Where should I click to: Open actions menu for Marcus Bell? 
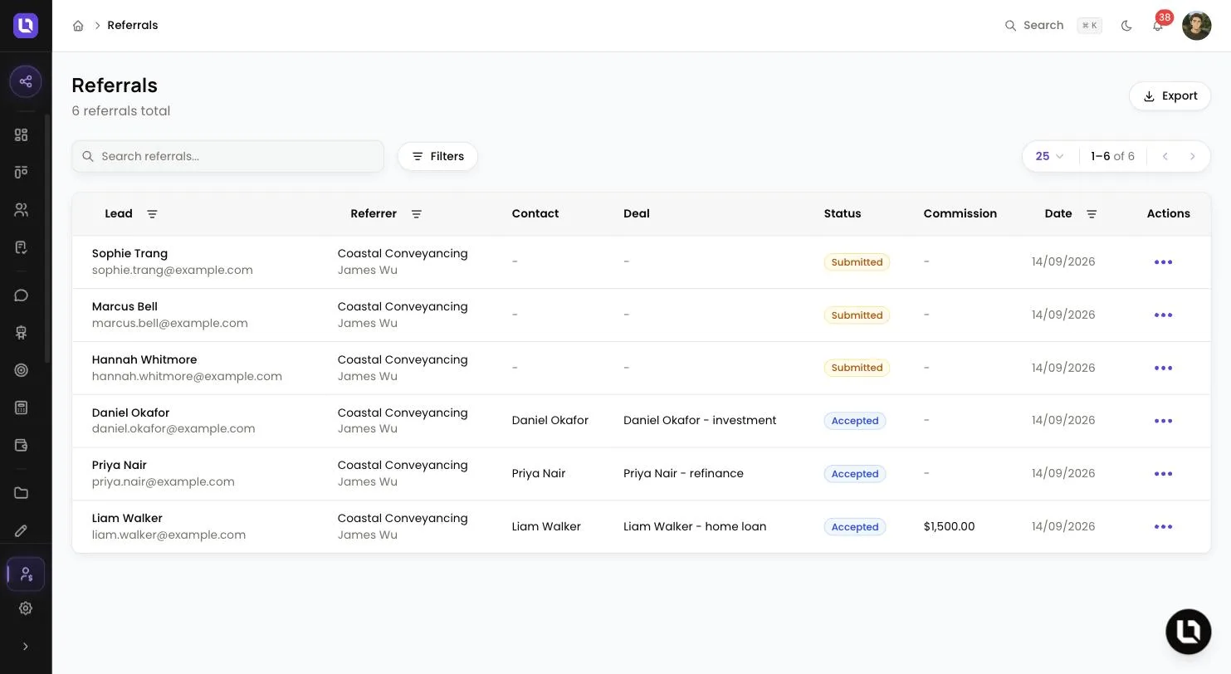coord(1163,315)
